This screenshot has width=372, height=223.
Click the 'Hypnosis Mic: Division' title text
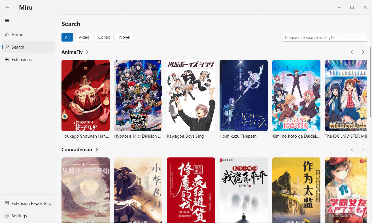coord(138,136)
